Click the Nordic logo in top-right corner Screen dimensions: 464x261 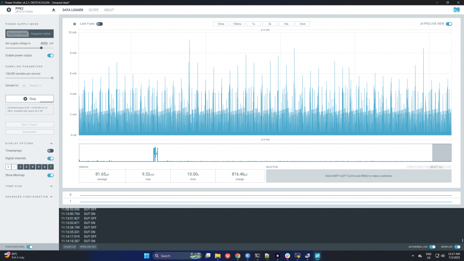pyautogui.click(x=456, y=10)
